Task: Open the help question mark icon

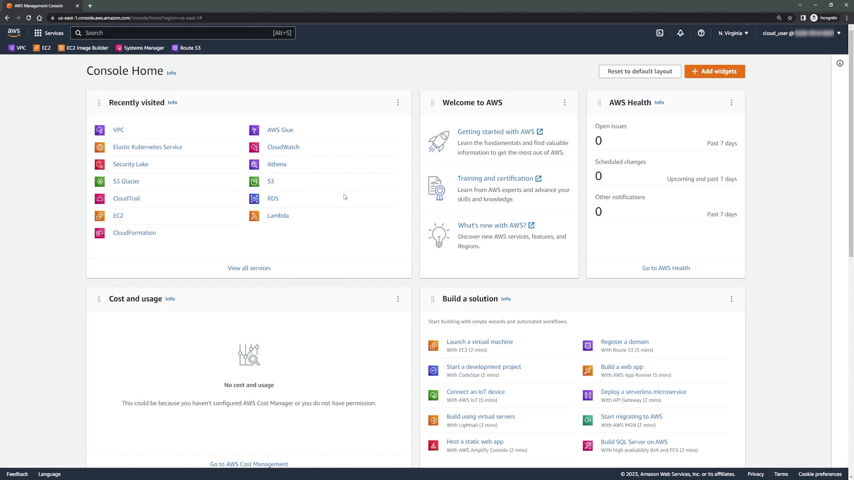Action: tap(701, 33)
